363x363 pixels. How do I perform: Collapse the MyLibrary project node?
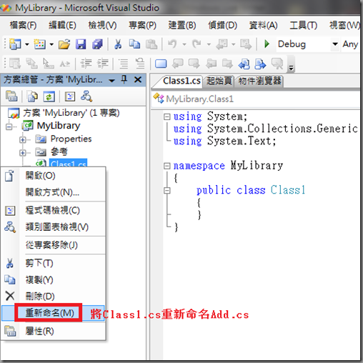[x=9, y=126]
